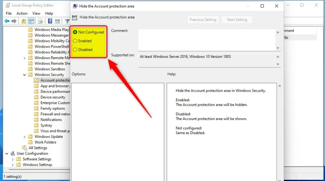Screen dimensions: 325x181
Task: Select the 'Windows Remote She' tree row
Action: (x=52, y=63)
